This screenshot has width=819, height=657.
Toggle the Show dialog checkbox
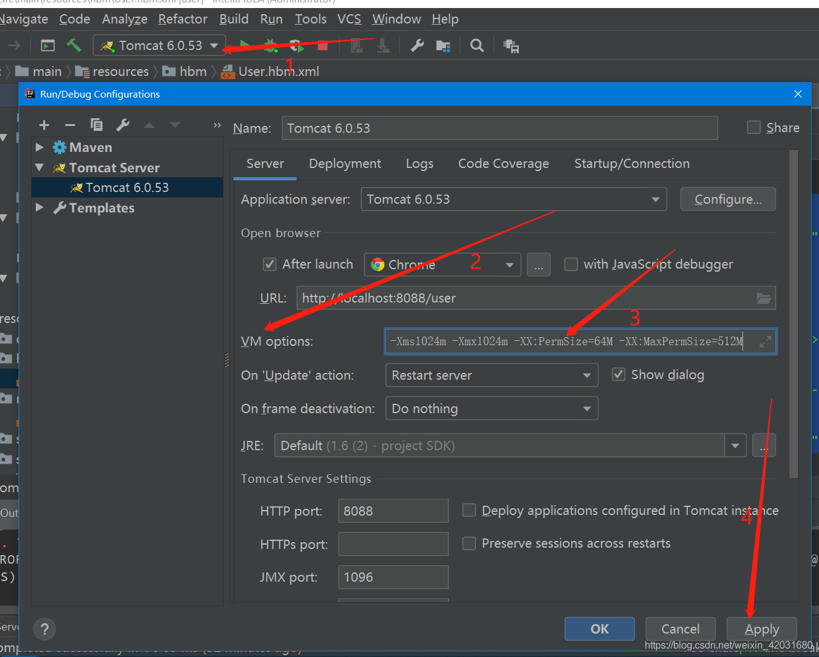(x=618, y=374)
